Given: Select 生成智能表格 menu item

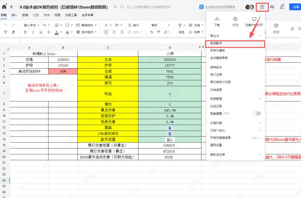Looking at the screenshot, I should pos(235,58).
